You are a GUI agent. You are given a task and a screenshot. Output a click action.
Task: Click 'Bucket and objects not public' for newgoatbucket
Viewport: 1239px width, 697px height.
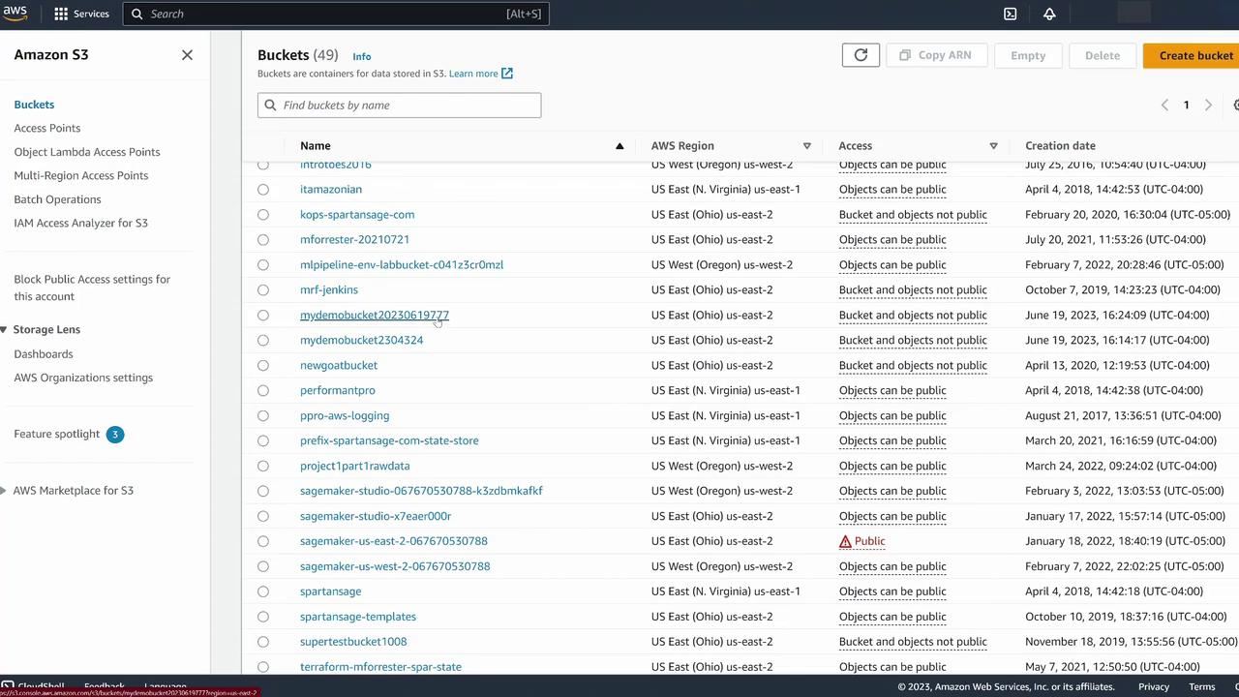[x=913, y=366]
